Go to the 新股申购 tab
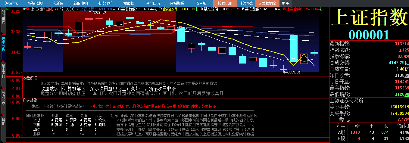 pos(80,3)
